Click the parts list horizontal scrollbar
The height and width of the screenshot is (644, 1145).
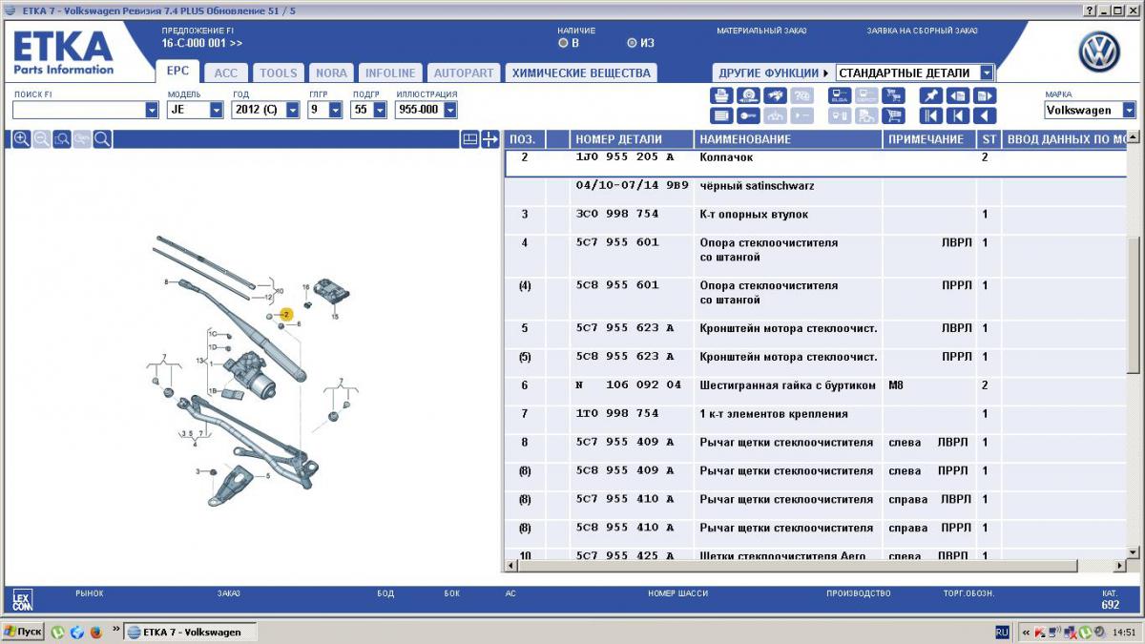click(815, 566)
